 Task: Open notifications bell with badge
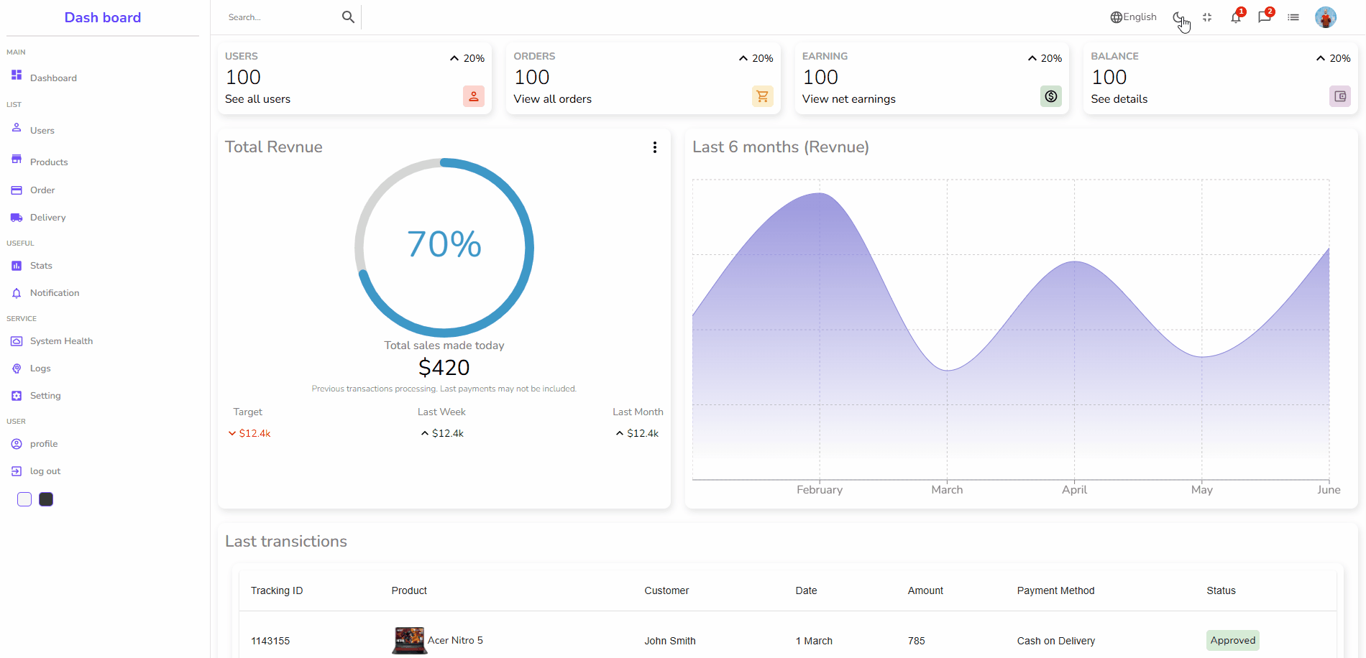coord(1237,17)
